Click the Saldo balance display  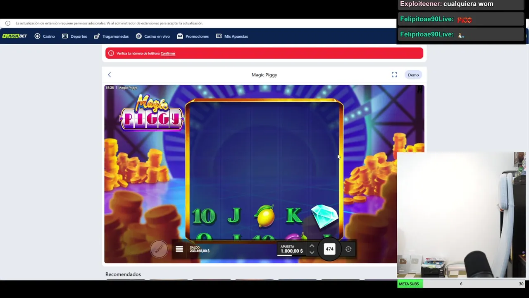click(200, 249)
